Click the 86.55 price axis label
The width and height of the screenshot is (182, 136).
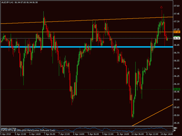tap(177, 61)
